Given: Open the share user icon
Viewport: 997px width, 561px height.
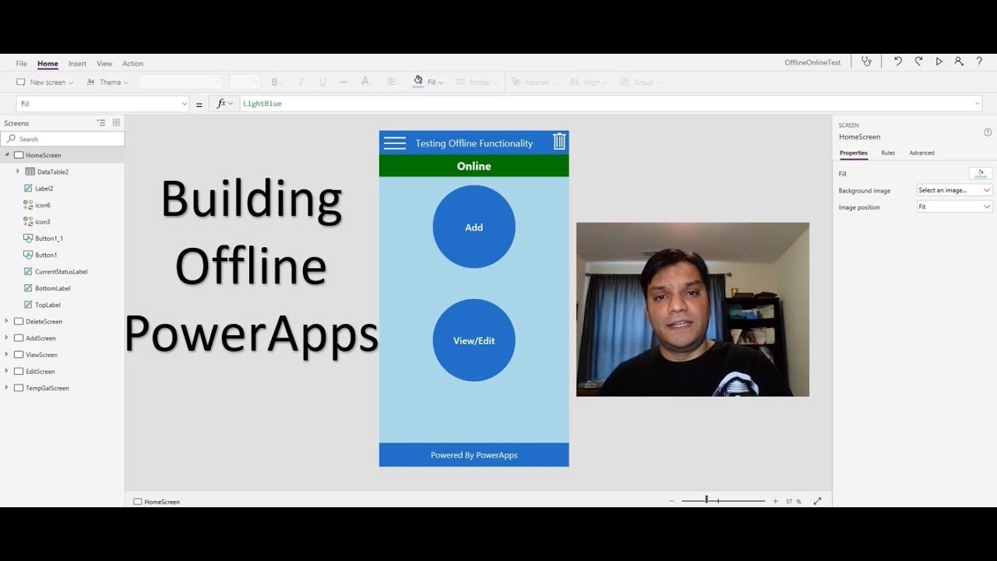Looking at the screenshot, I should point(959,62).
